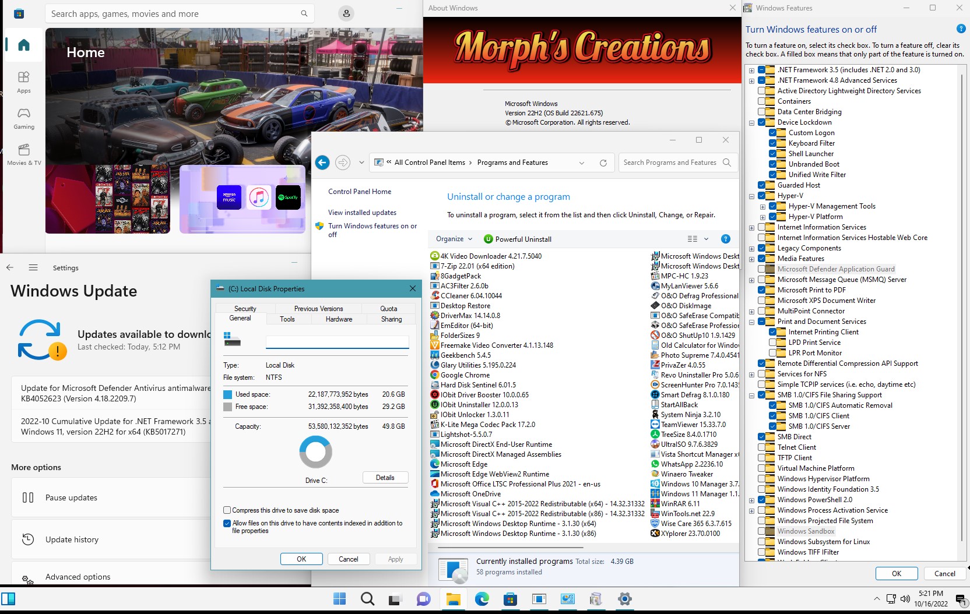Toggle Compress this drive checkbox

tap(227, 510)
